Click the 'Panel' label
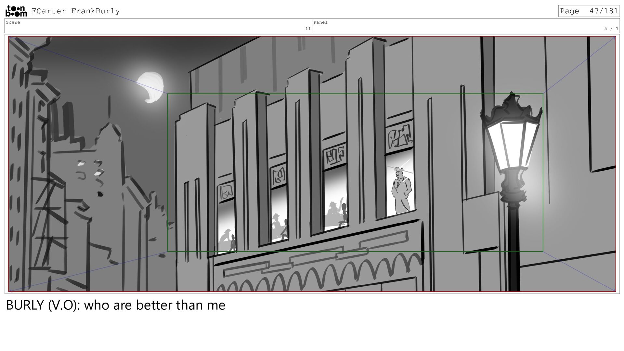This screenshot has height=351, width=624. pyautogui.click(x=320, y=22)
